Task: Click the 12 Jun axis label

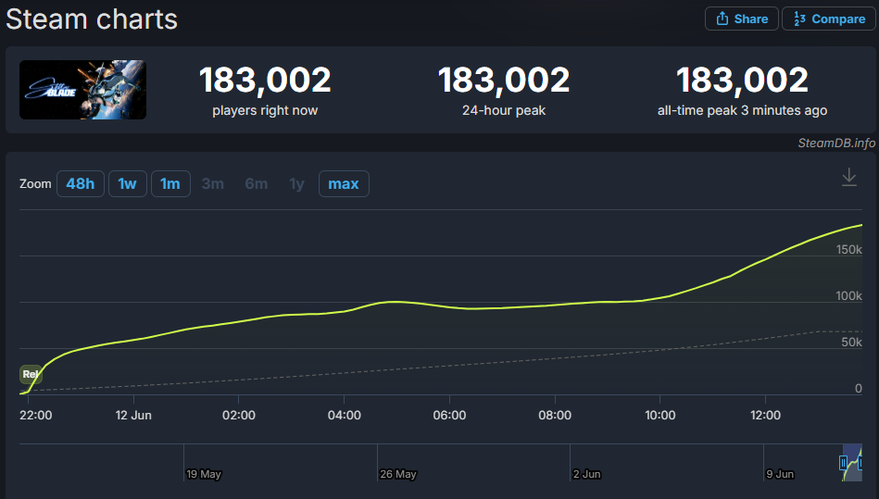Action: click(x=133, y=415)
